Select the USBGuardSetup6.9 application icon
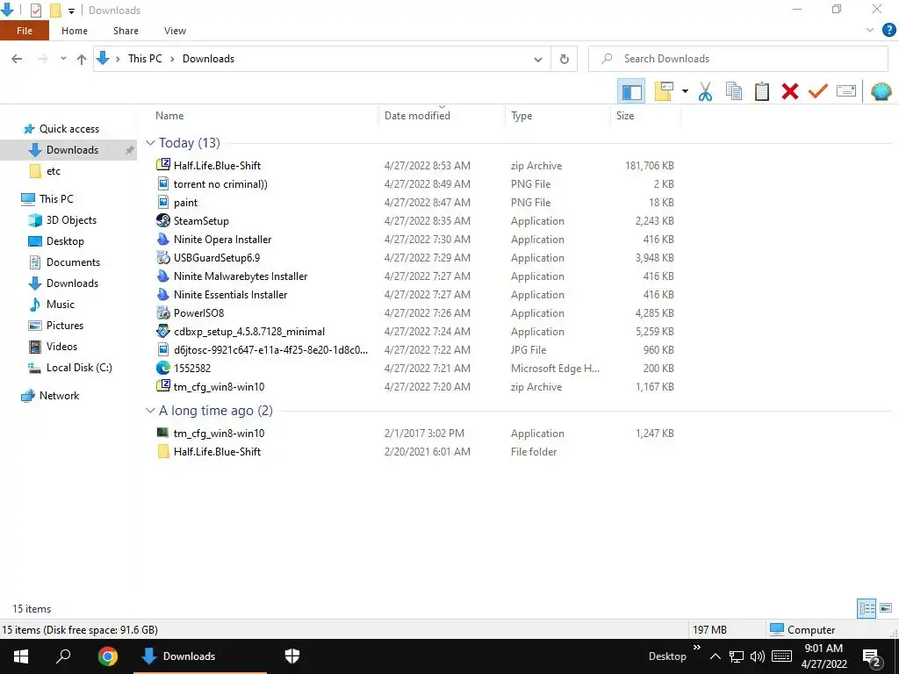 (162, 257)
